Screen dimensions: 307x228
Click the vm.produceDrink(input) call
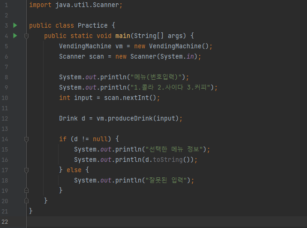point(137,118)
